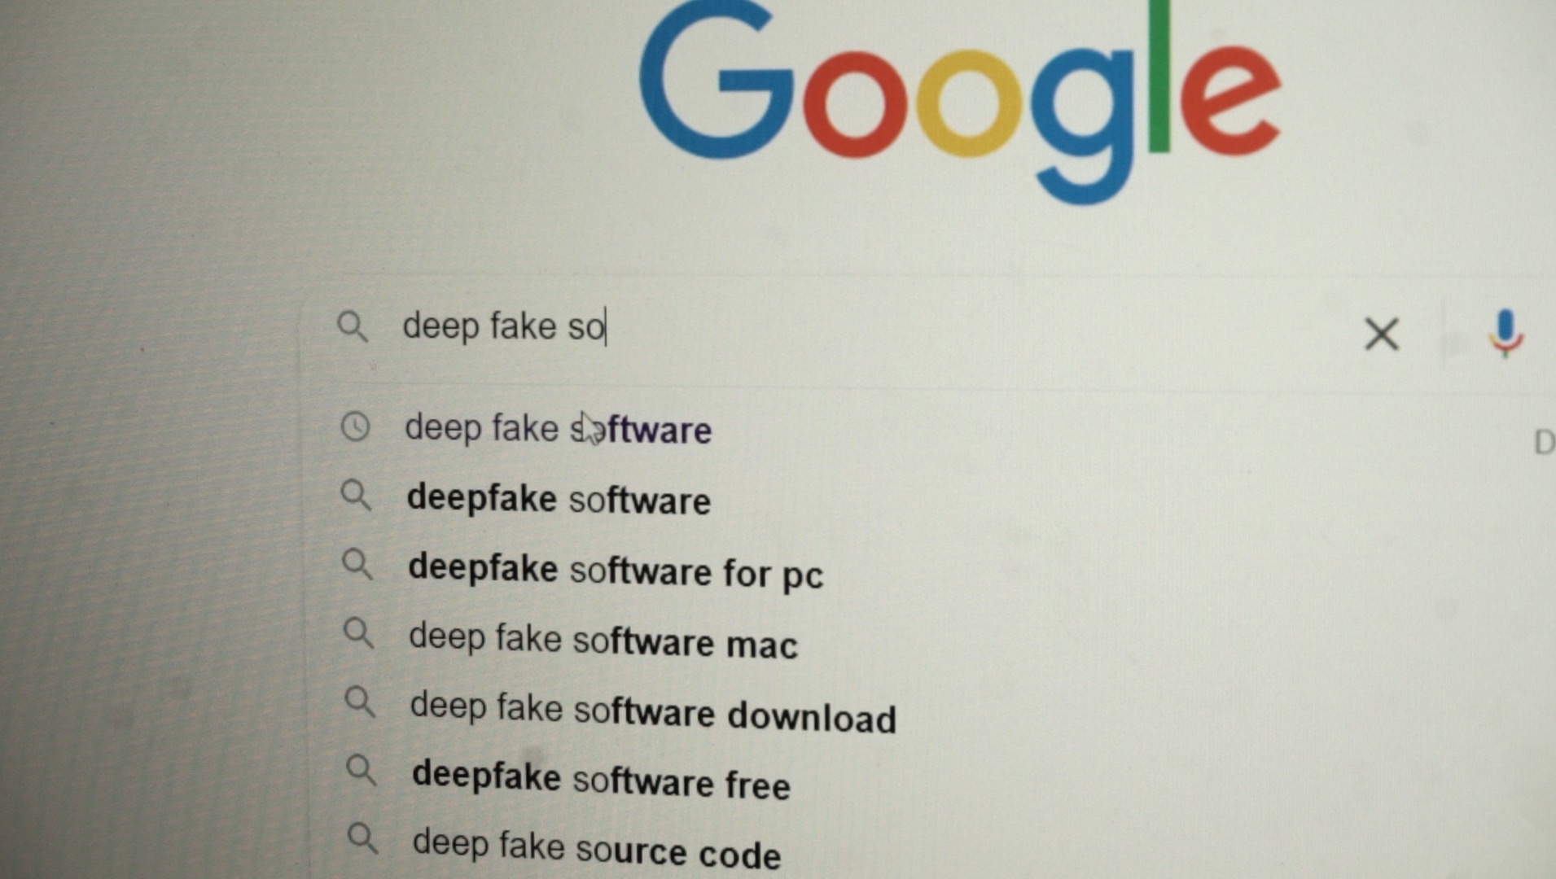Click the Google logo

coord(961,102)
